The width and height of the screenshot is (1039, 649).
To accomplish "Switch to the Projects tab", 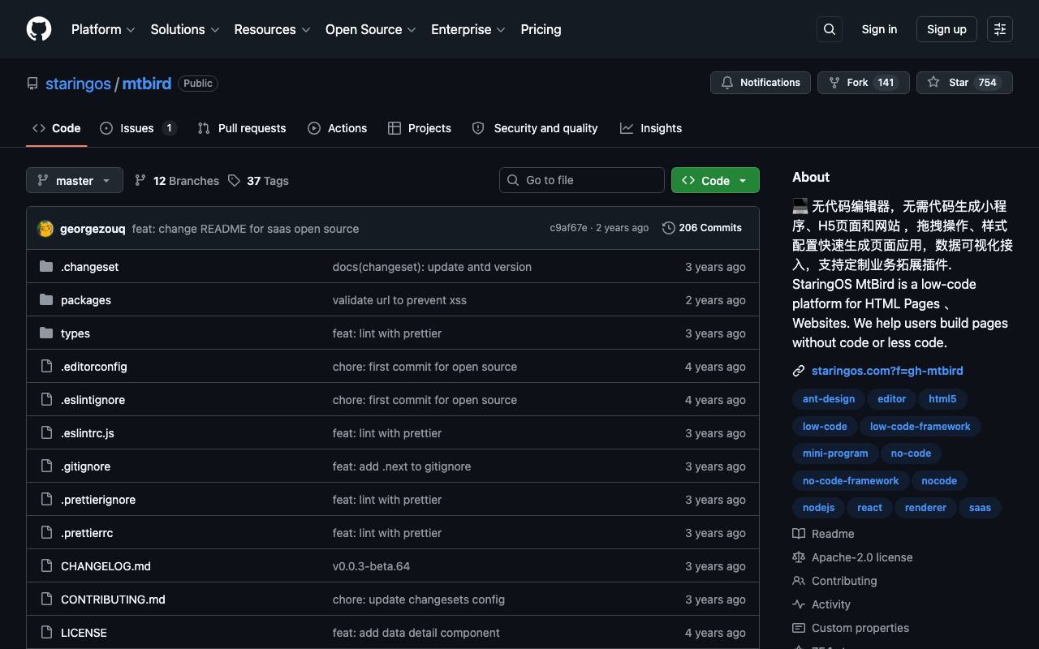I will (x=420, y=128).
